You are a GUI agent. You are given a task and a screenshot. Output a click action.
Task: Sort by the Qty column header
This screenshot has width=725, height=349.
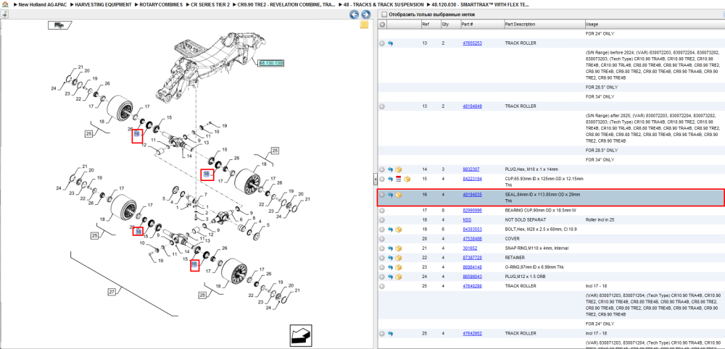point(450,25)
